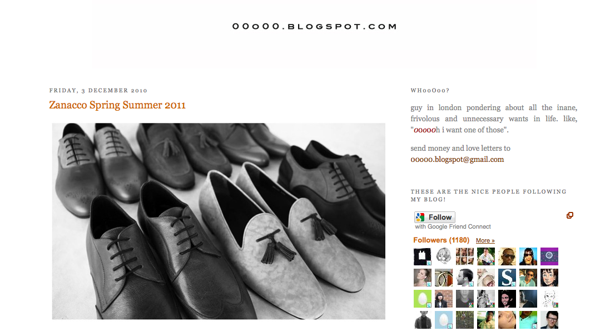Select the pencil sketch girl avatar
The width and height of the screenshot is (610, 331).
point(444,256)
